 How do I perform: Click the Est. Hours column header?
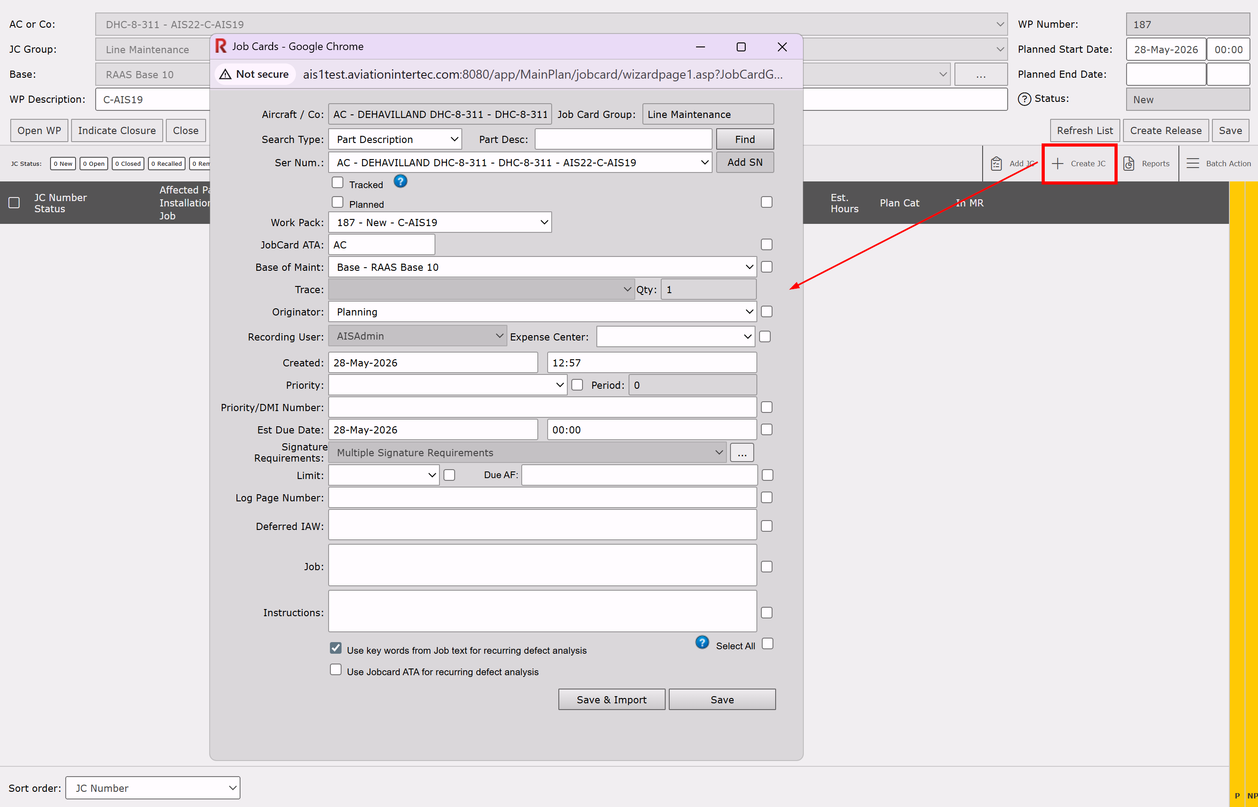[844, 203]
